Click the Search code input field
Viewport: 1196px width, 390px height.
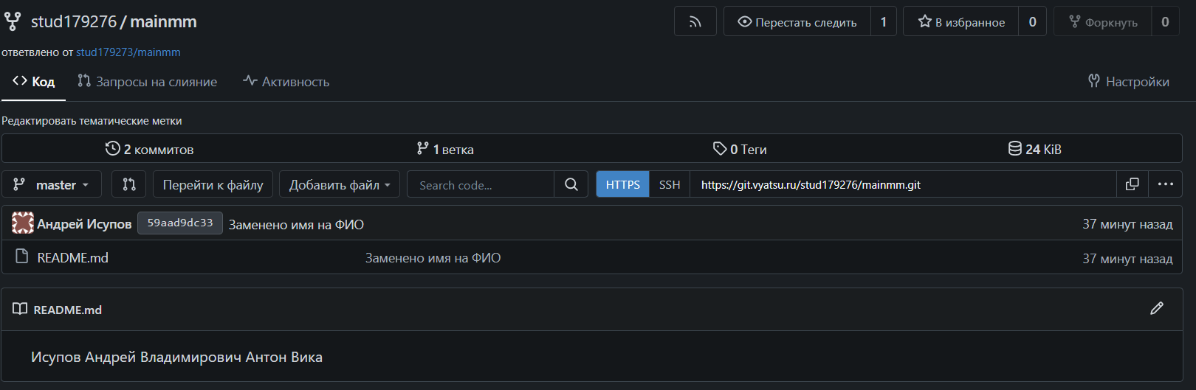tap(480, 184)
